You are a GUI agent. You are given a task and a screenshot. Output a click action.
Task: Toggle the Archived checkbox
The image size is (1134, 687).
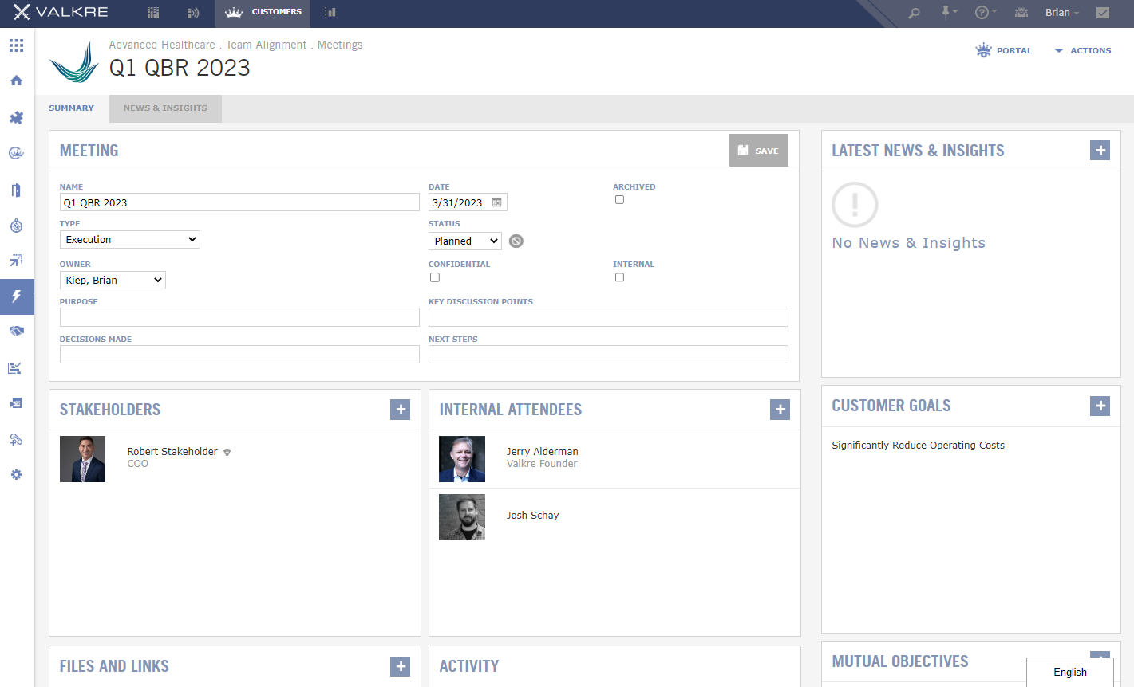pos(619,200)
